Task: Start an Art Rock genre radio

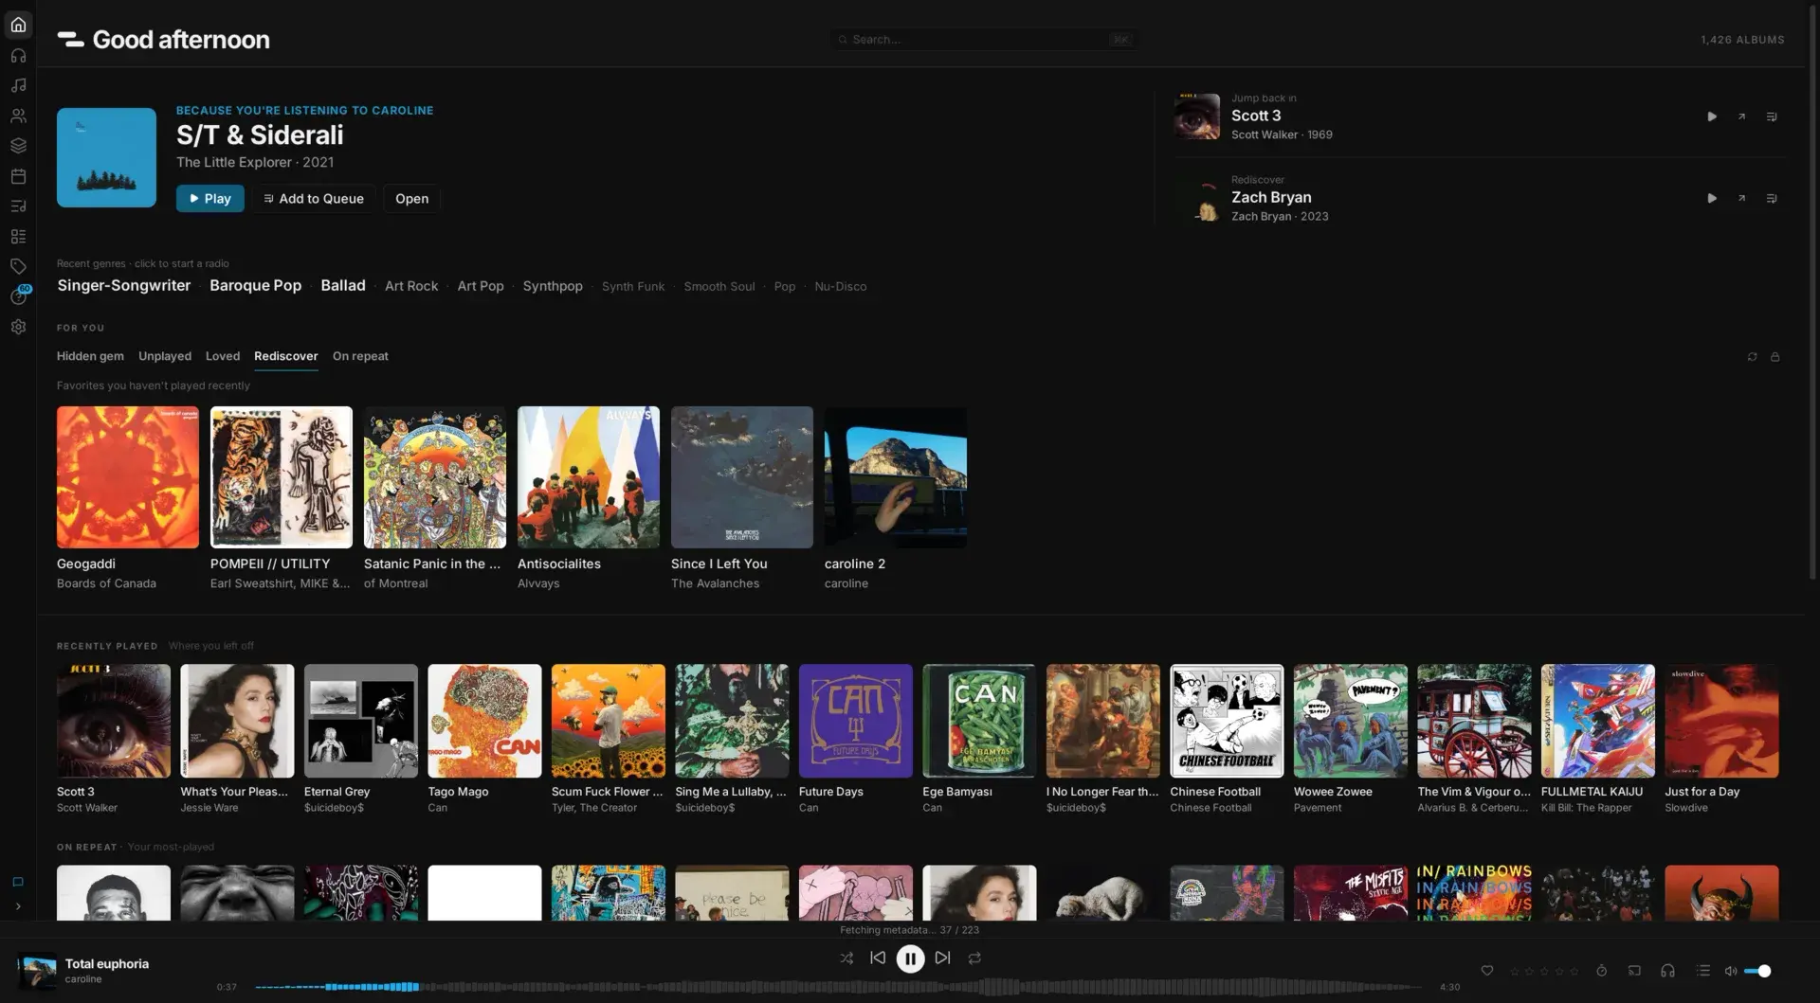Action: coord(411,286)
